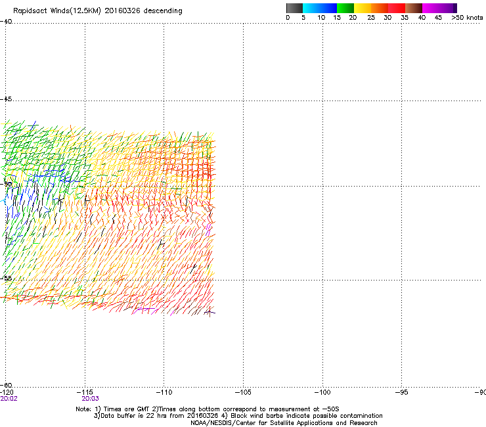The image size is (486, 427).
Task: Click the red 30-35 knots color segment
Action: (x=397, y=8)
